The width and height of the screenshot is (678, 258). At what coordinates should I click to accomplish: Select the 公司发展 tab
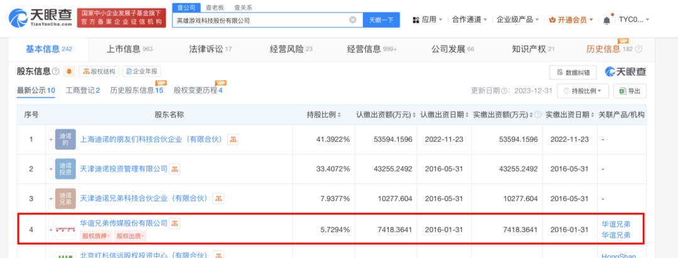[x=453, y=49]
